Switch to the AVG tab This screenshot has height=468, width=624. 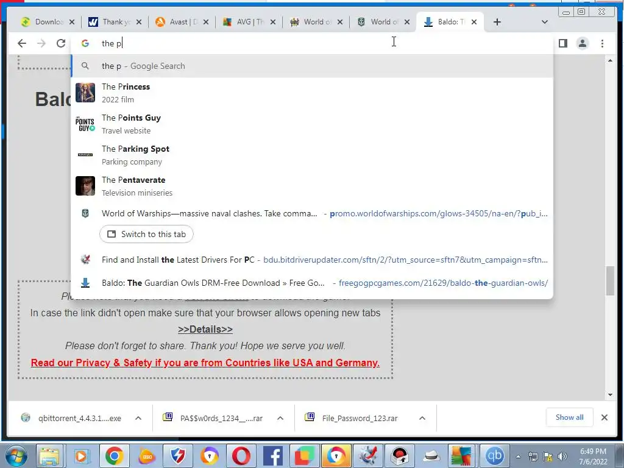[244, 22]
